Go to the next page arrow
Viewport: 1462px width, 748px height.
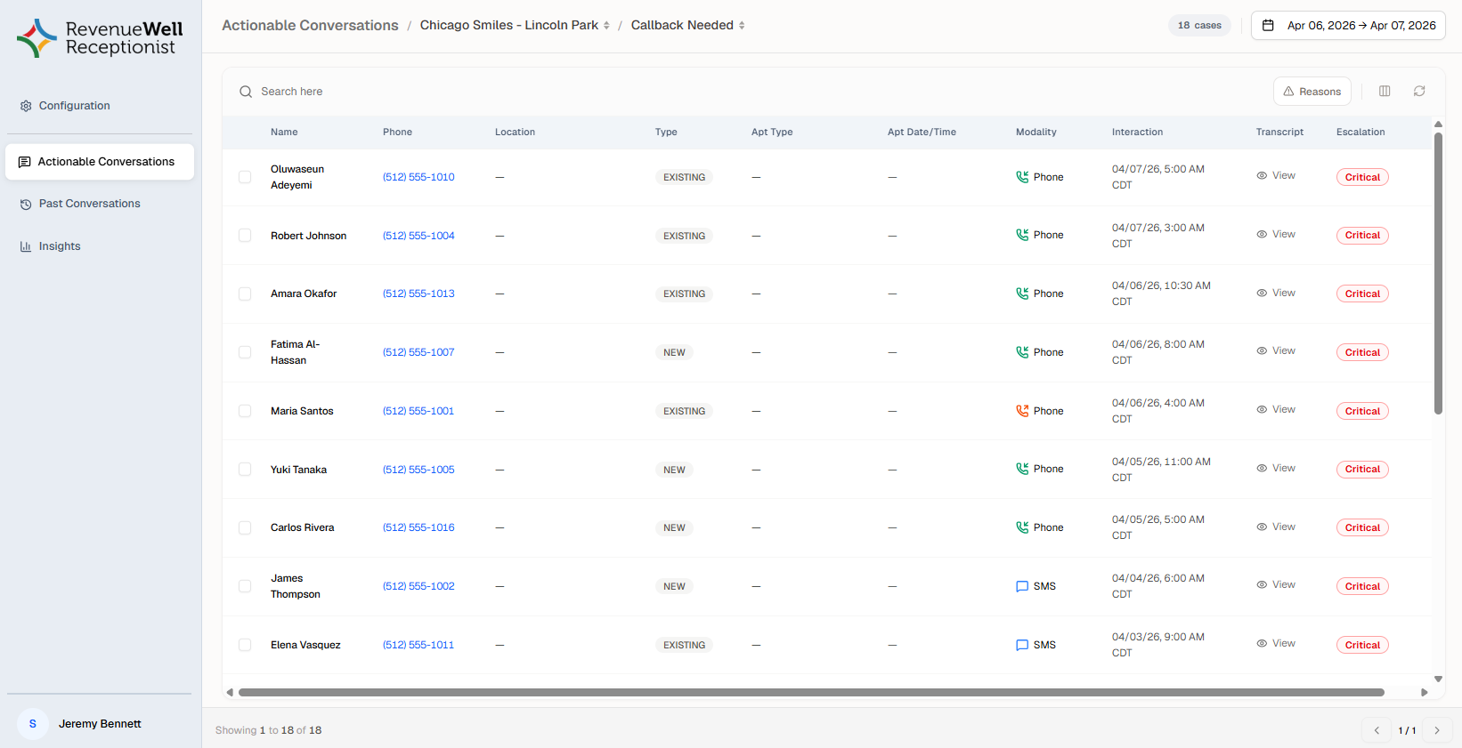tap(1436, 730)
